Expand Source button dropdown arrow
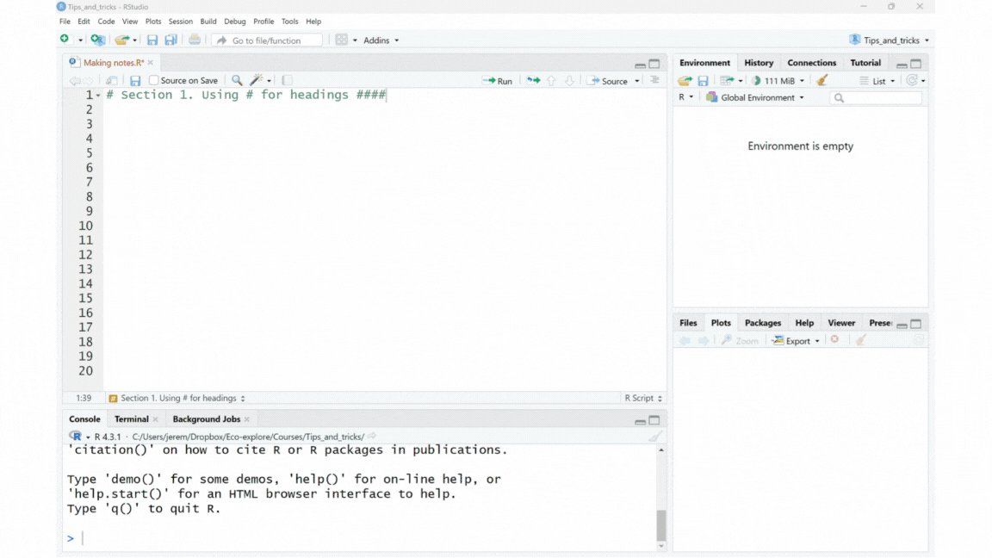Viewport: 992px width, 558px height. click(637, 81)
